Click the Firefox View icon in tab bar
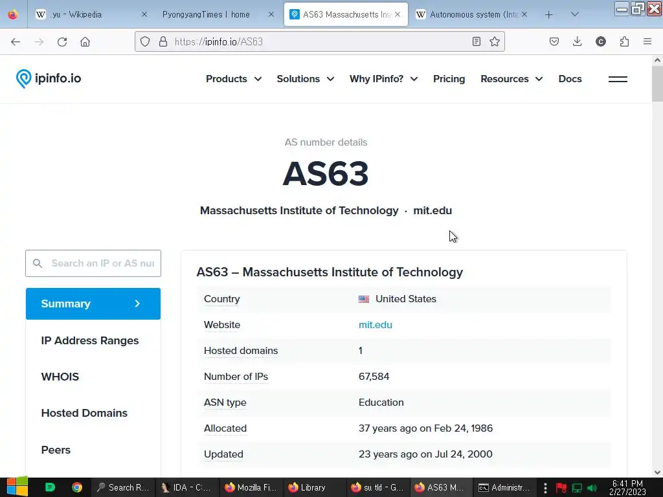Screen dimensions: 663x497 click(13, 14)
